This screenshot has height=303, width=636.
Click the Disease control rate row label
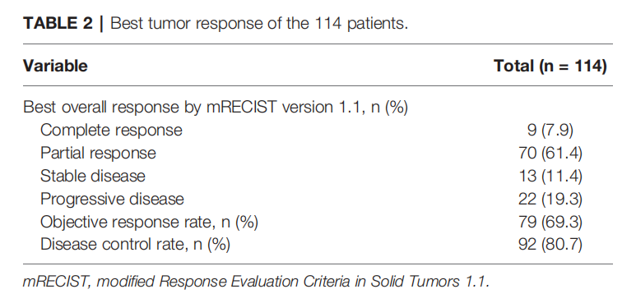(135, 245)
